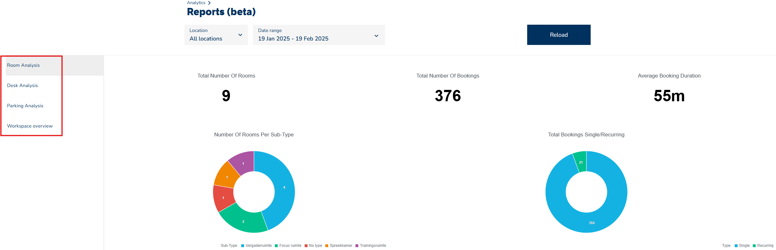This screenshot has height=250, width=776.
Task: Click the Recurring bookings donut slice
Action: (581, 162)
